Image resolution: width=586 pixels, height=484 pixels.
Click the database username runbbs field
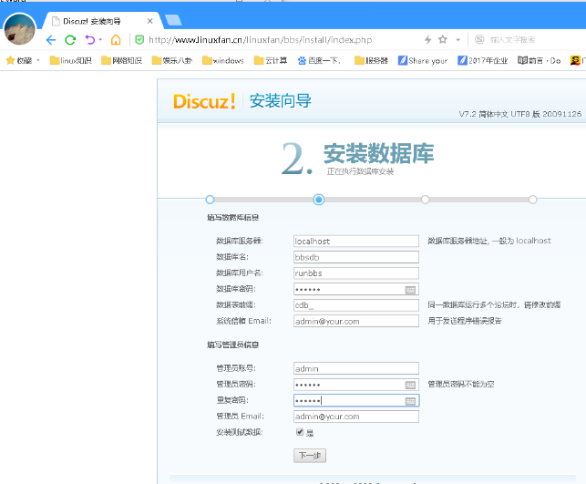pyautogui.click(x=356, y=273)
